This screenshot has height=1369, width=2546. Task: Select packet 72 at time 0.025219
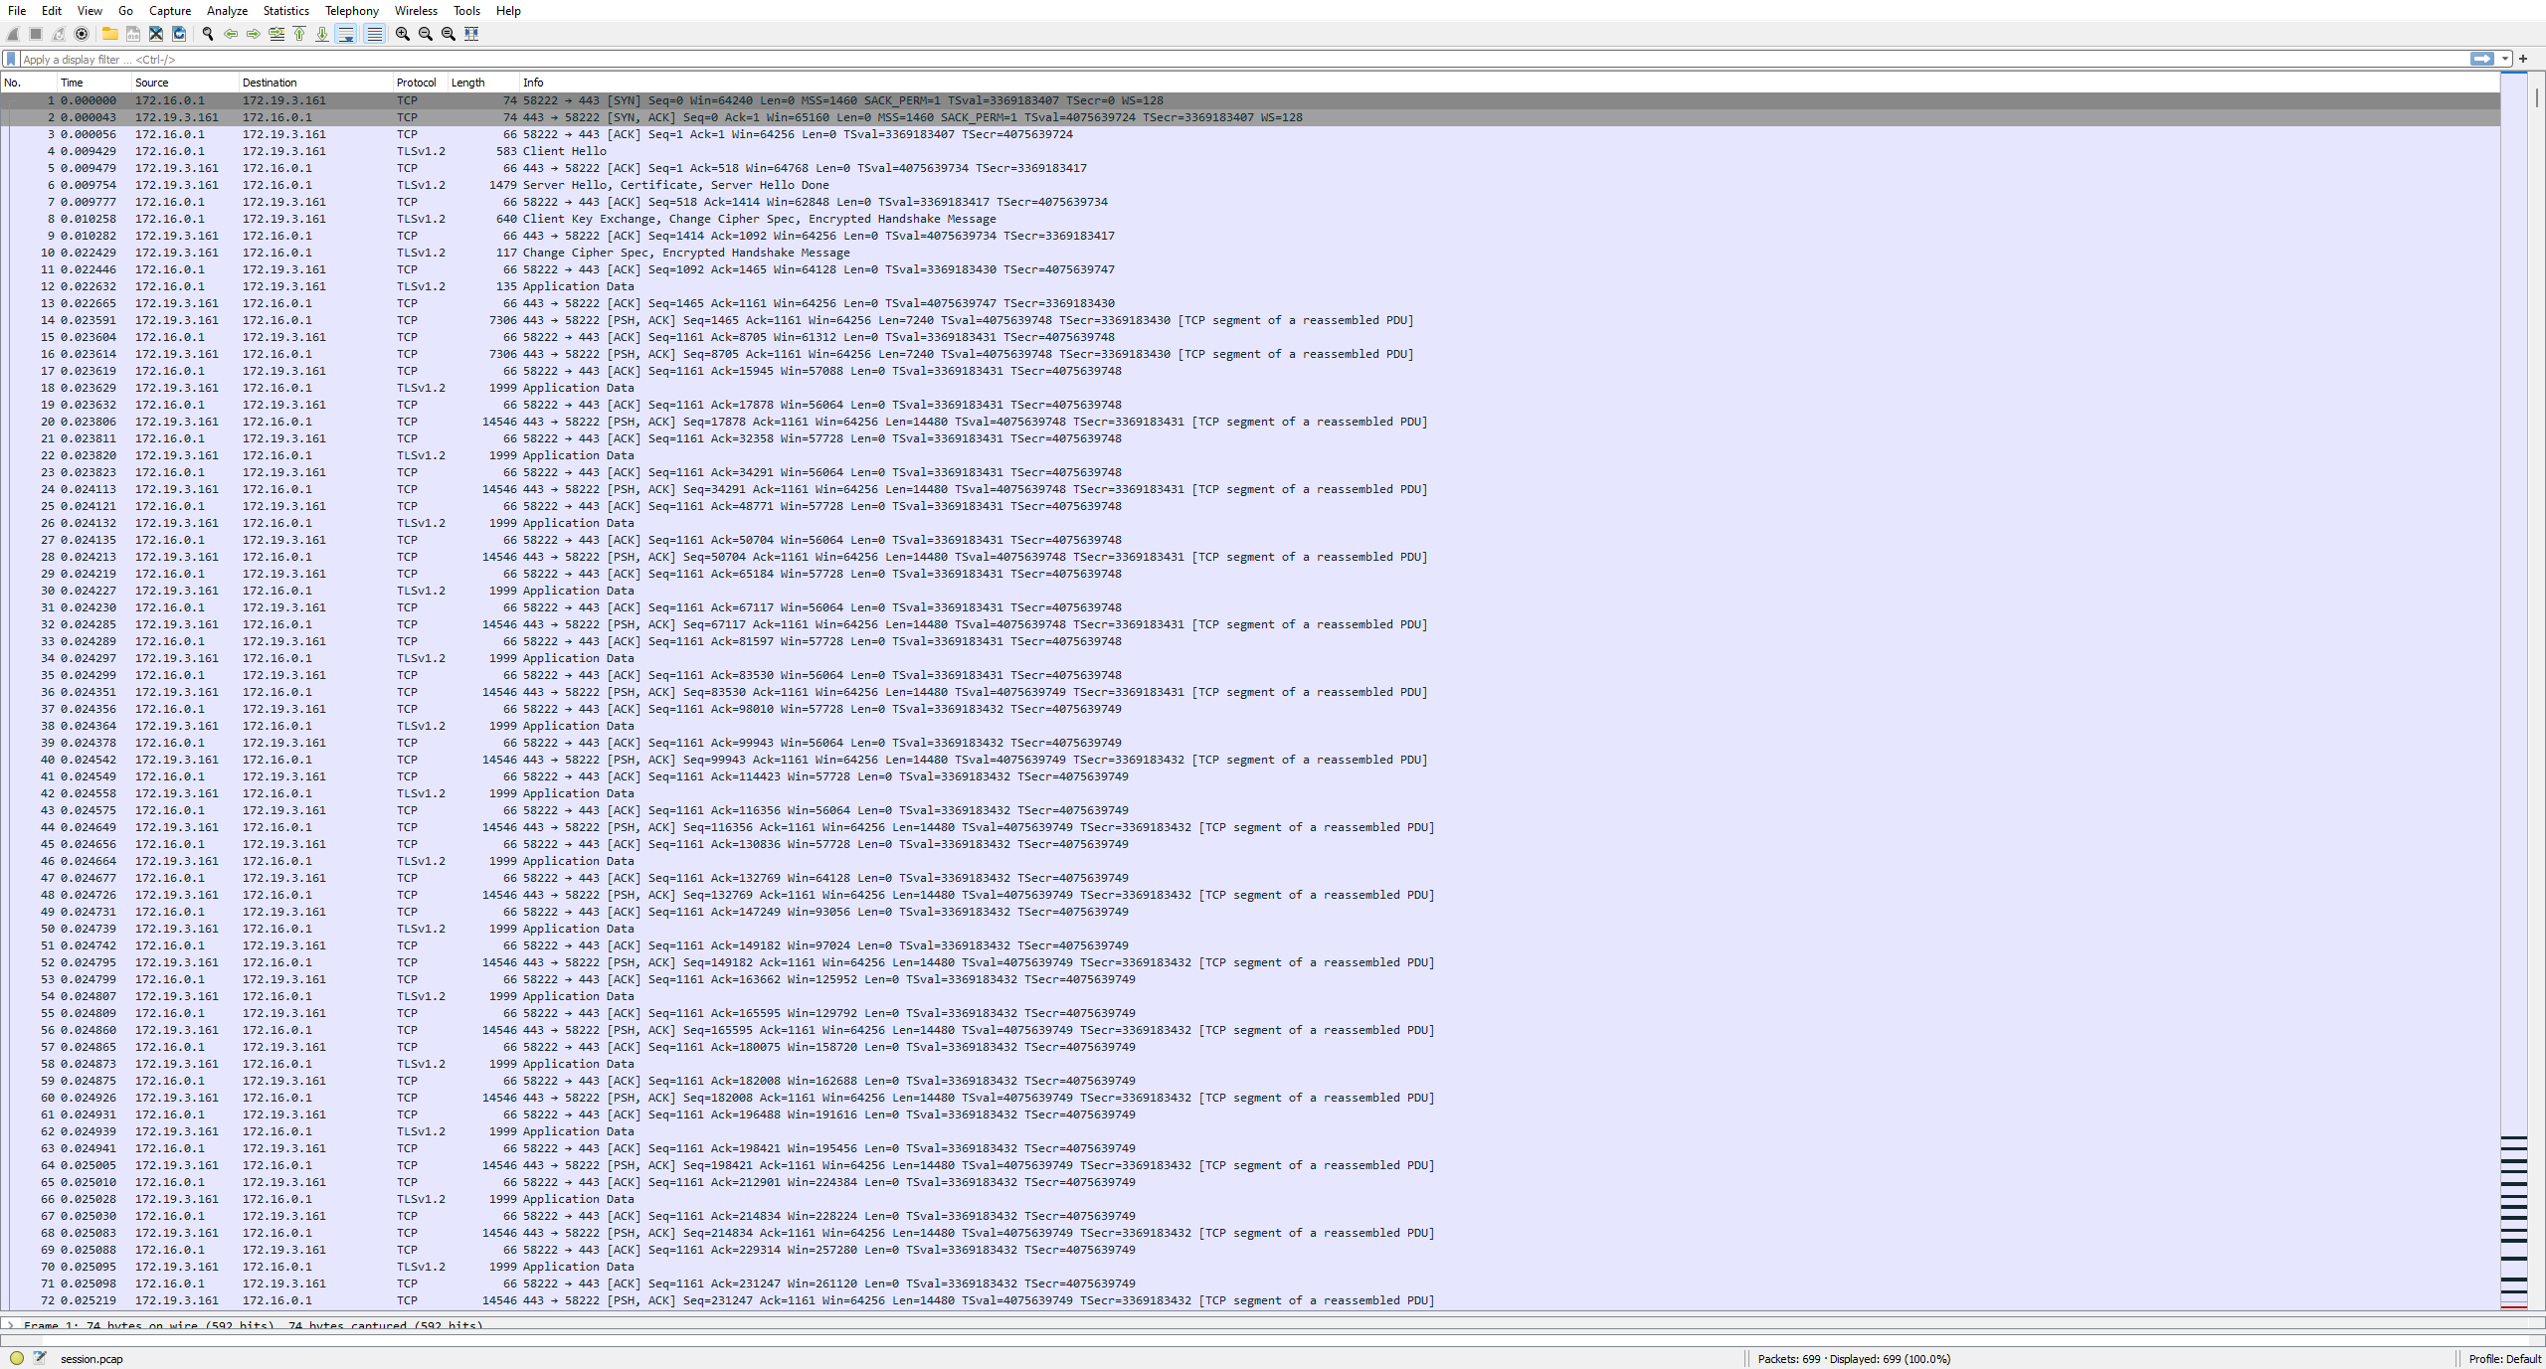pos(1250,1300)
